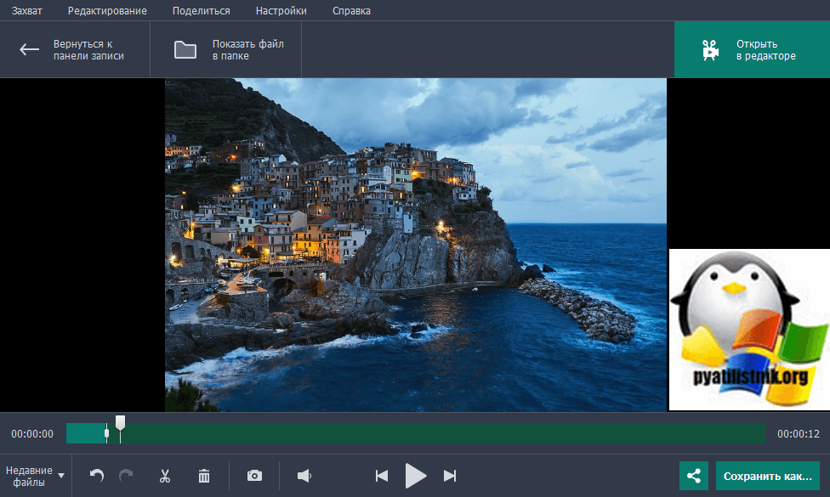Click Сохранить как button
The image size is (830, 497).
click(x=768, y=477)
